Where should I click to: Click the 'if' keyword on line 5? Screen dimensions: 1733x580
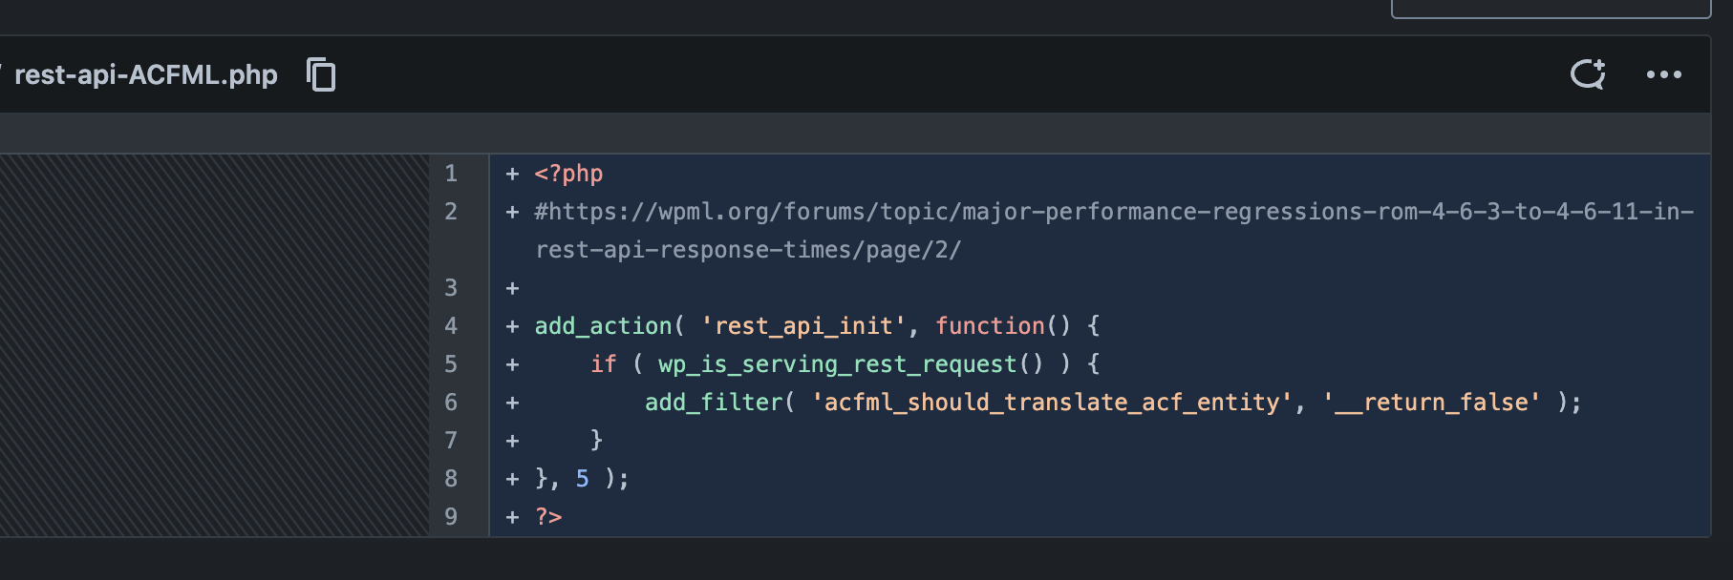pyautogui.click(x=603, y=364)
